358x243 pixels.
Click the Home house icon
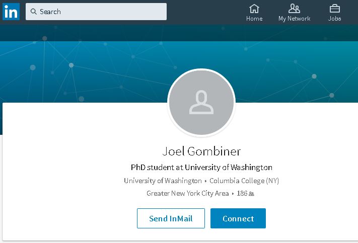pos(254,8)
